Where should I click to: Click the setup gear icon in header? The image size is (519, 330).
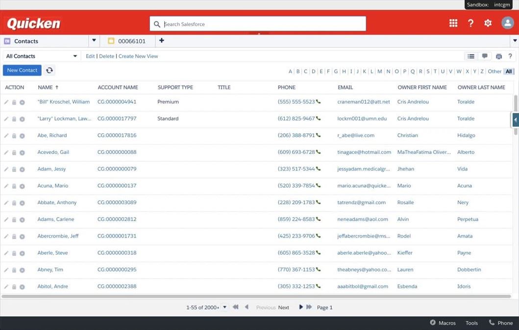click(488, 23)
